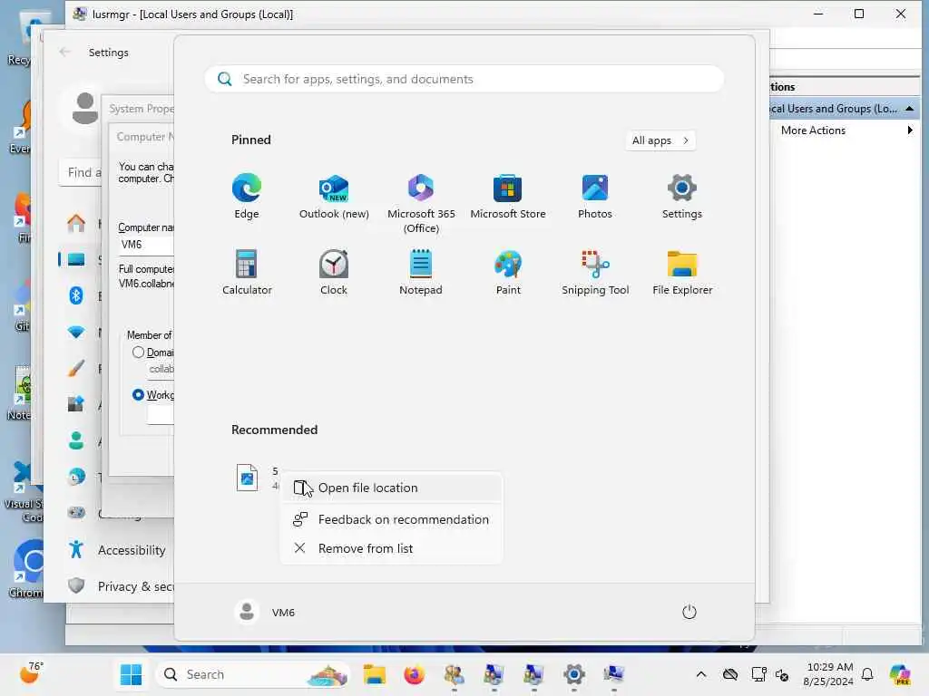Open the Clock pinned app
Screen dimensions: 929x696
click(334, 272)
